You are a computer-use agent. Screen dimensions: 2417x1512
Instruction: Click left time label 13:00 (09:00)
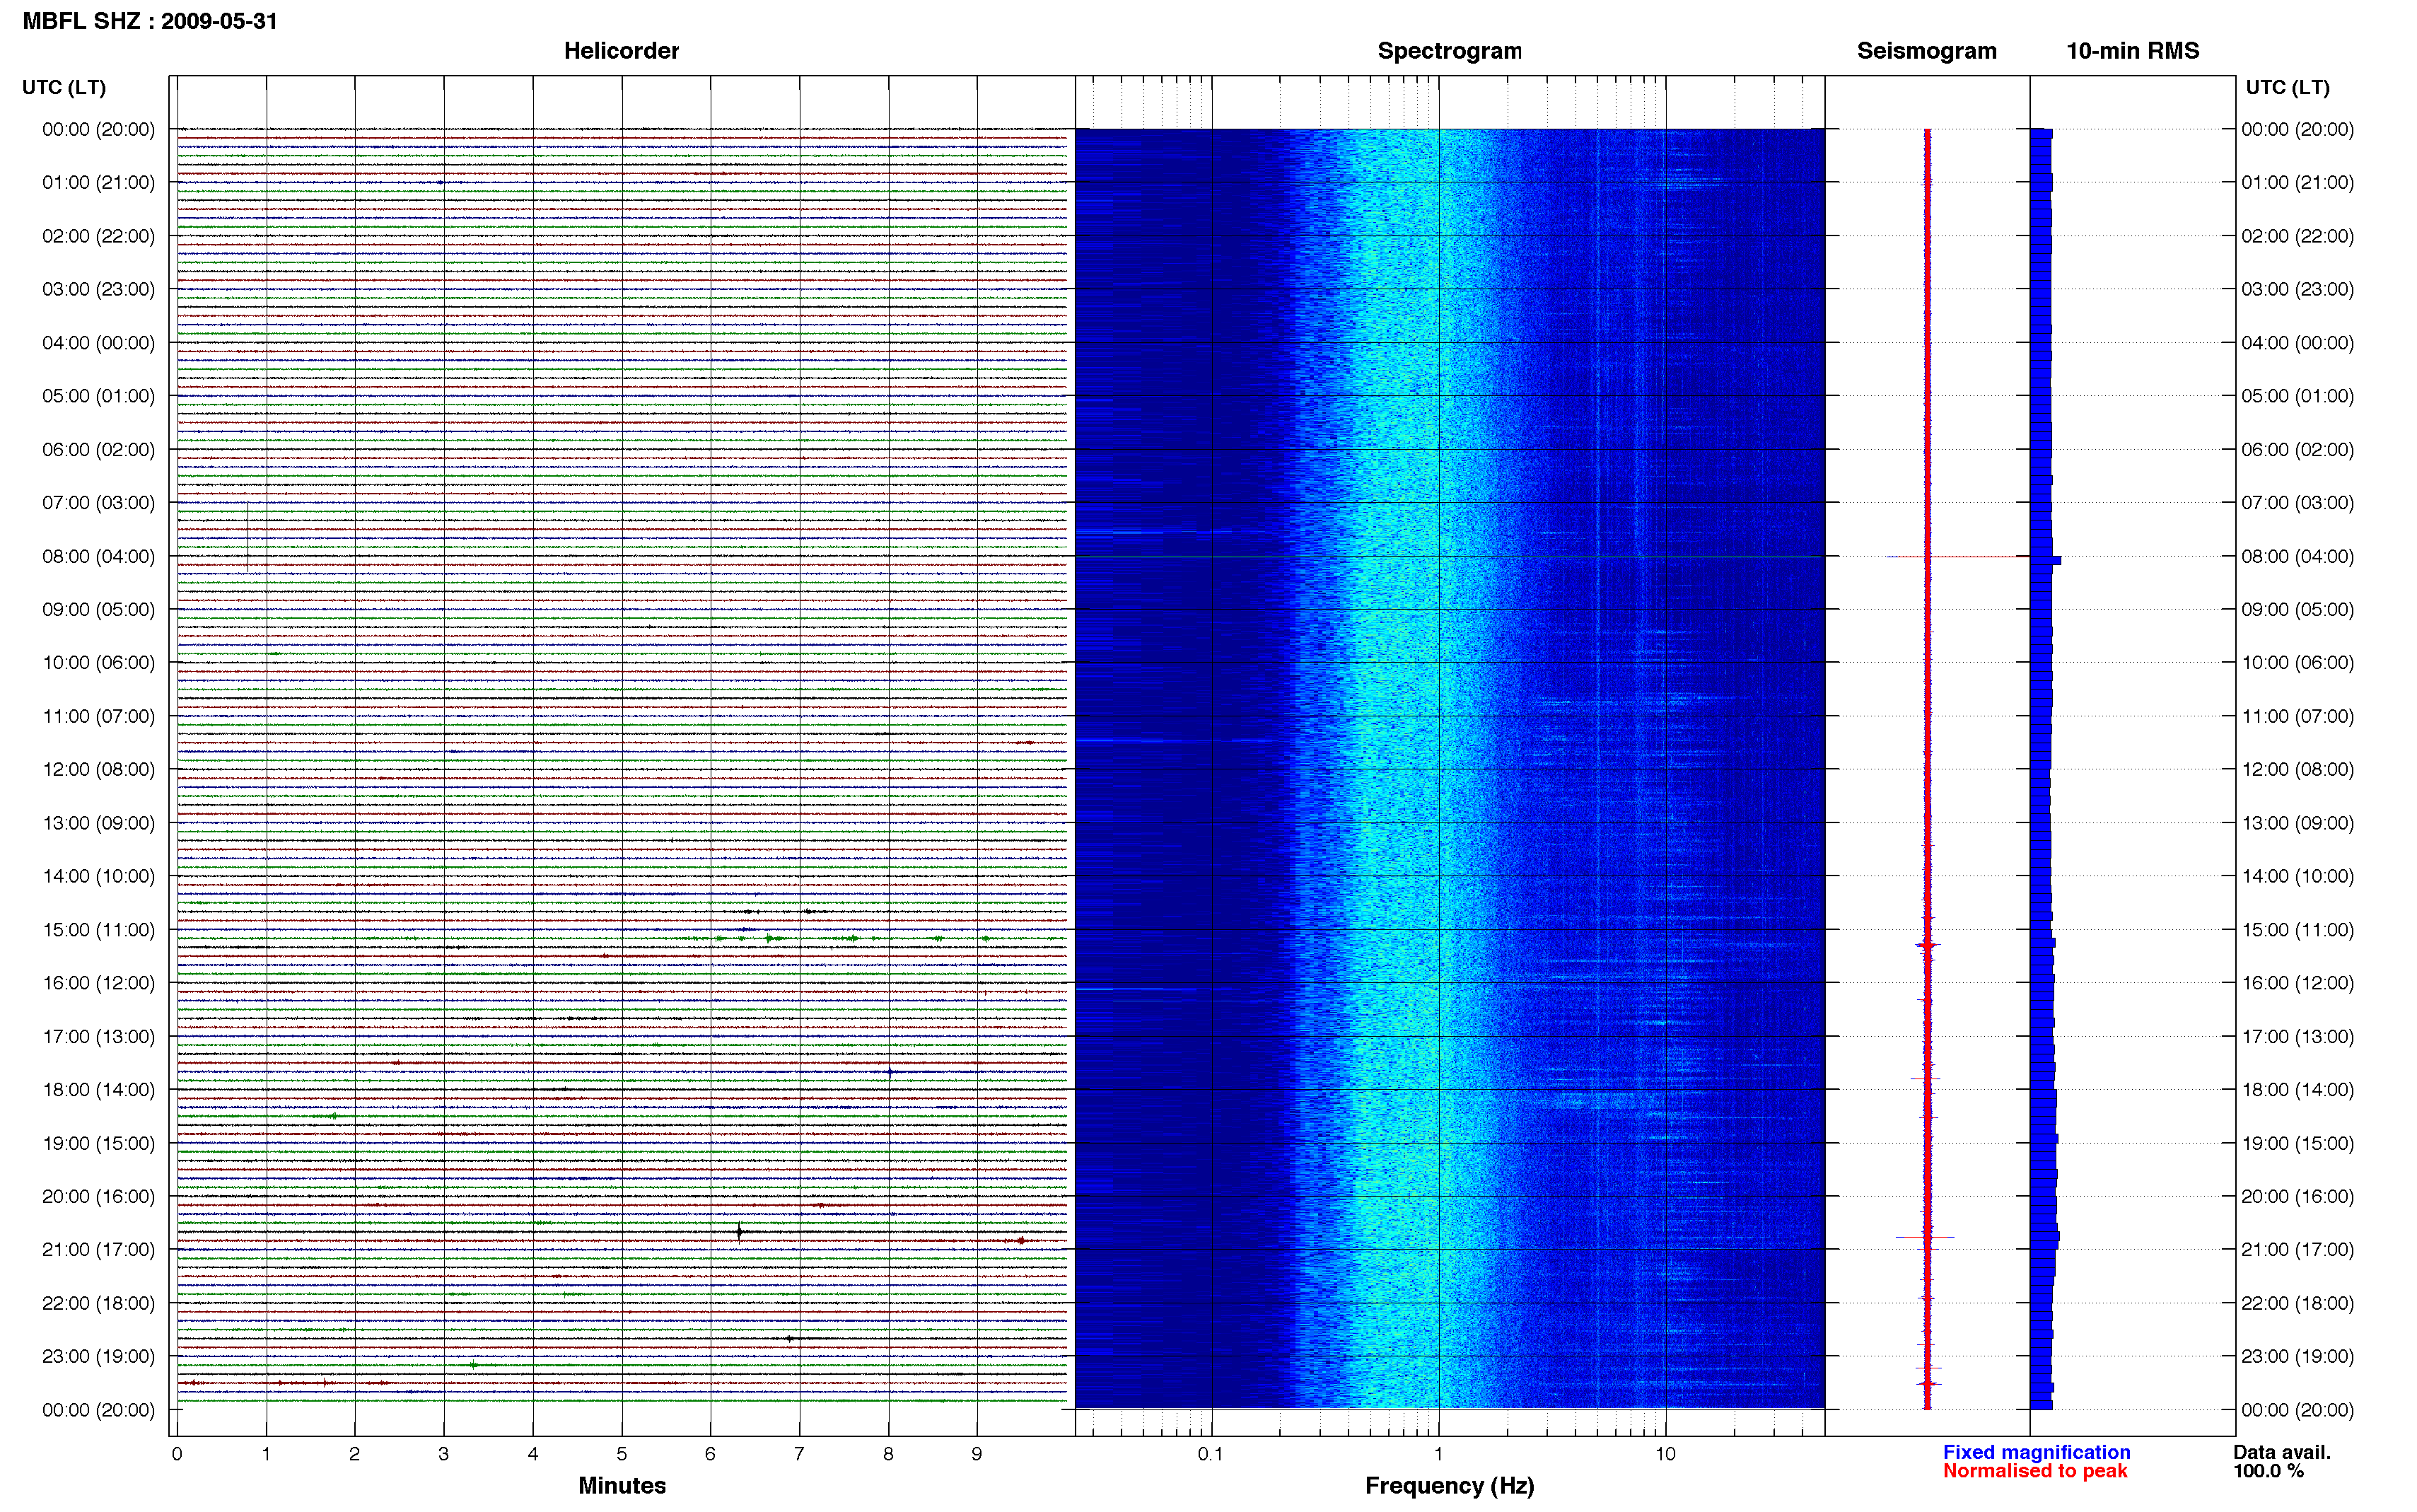click(98, 823)
